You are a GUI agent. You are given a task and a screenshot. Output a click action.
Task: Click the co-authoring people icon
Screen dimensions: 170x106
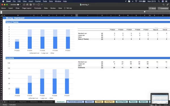point(168,5)
